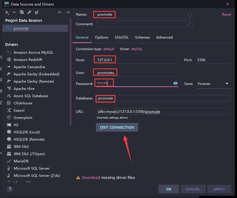Go back with the left arrow

60,12
